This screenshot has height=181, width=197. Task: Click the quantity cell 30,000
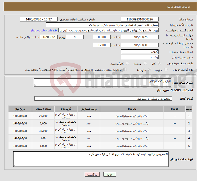click(x=43, y=131)
